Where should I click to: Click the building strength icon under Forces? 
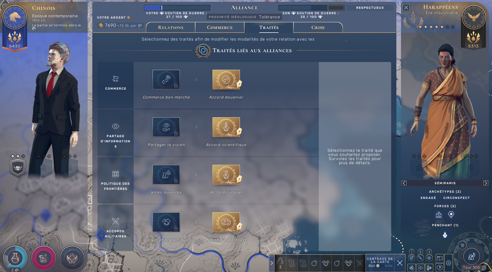439,214
